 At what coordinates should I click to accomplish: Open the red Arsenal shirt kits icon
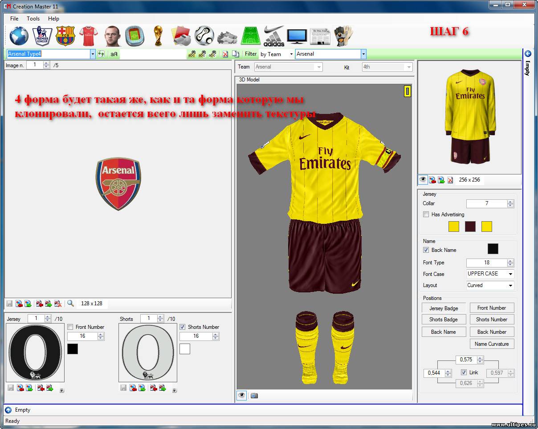tap(88, 36)
